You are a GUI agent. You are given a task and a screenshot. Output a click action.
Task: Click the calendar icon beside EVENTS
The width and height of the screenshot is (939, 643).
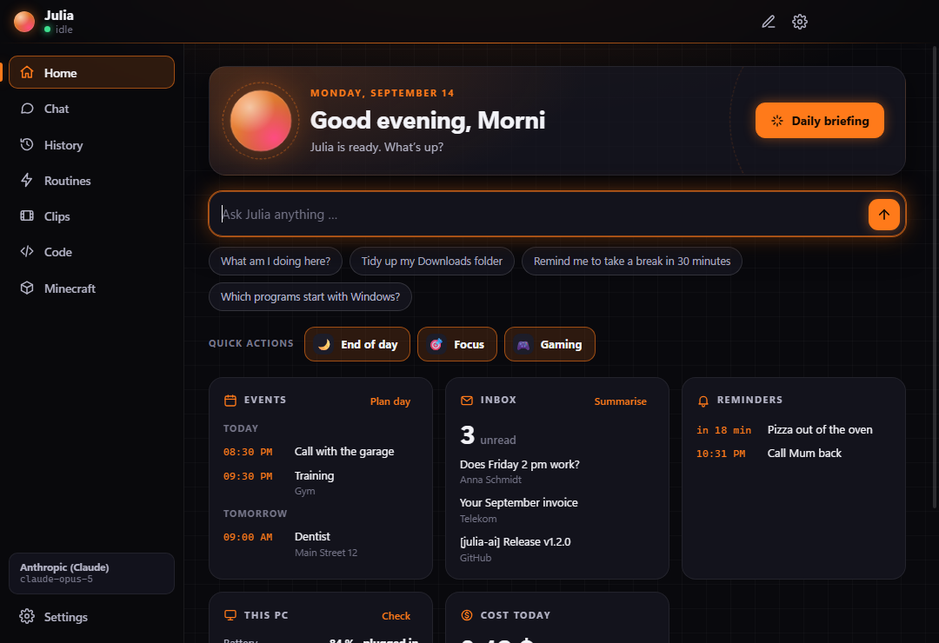pyautogui.click(x=230, y=401)
